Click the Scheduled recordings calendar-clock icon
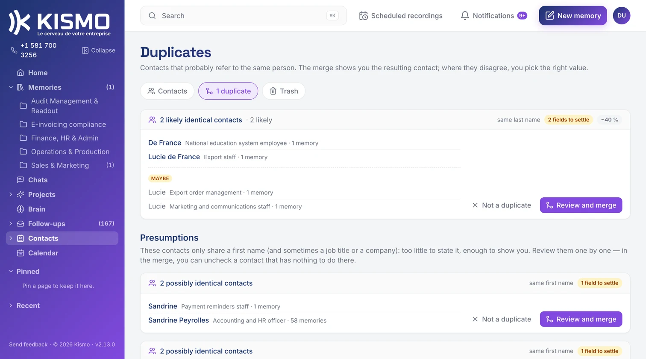The image size is (646, 359). click(363, 16)
